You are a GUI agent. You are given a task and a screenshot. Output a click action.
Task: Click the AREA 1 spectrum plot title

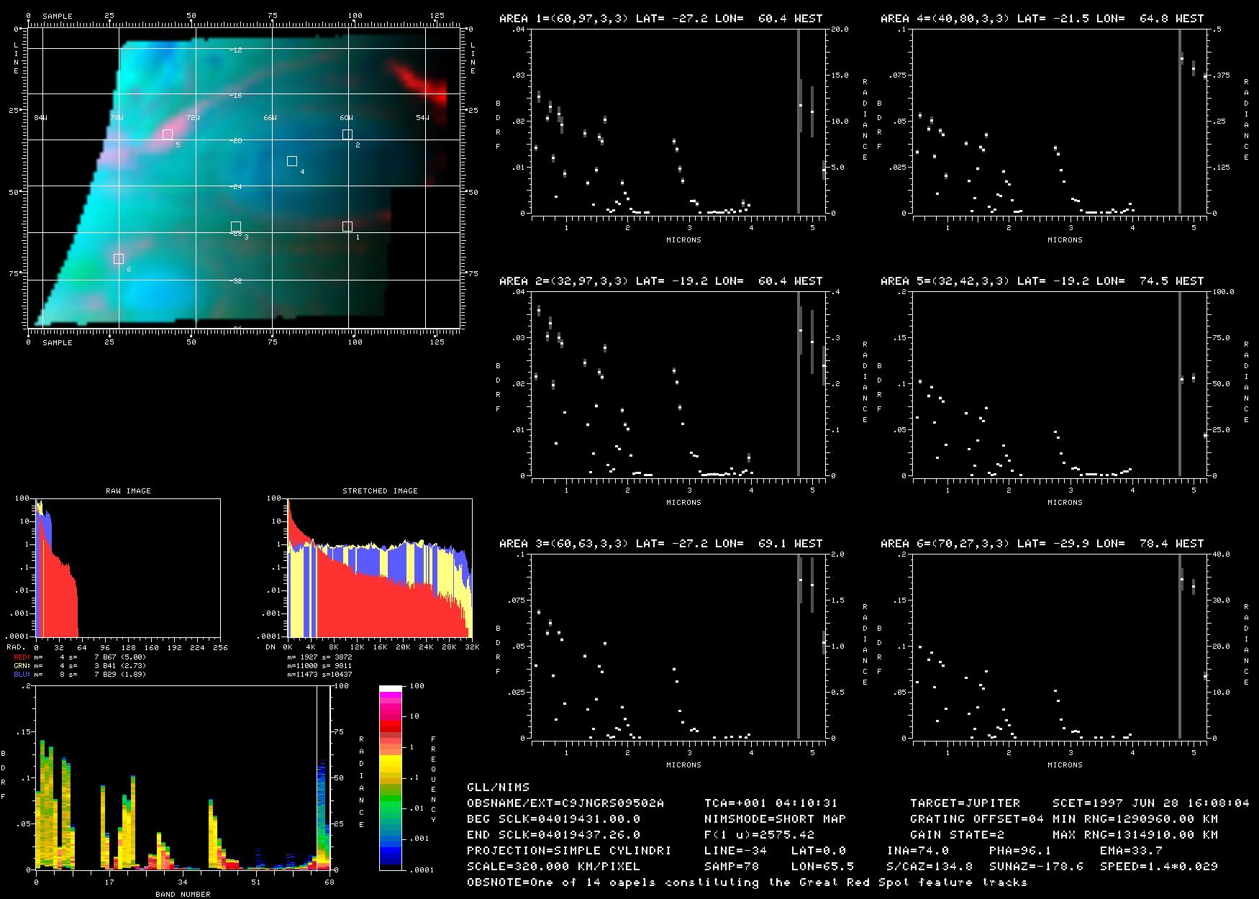click(x=660, y=19)
